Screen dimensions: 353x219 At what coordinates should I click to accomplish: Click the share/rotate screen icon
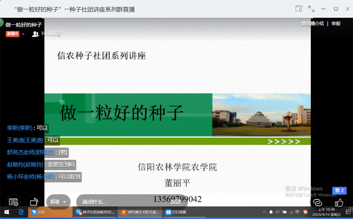(34, 202)
